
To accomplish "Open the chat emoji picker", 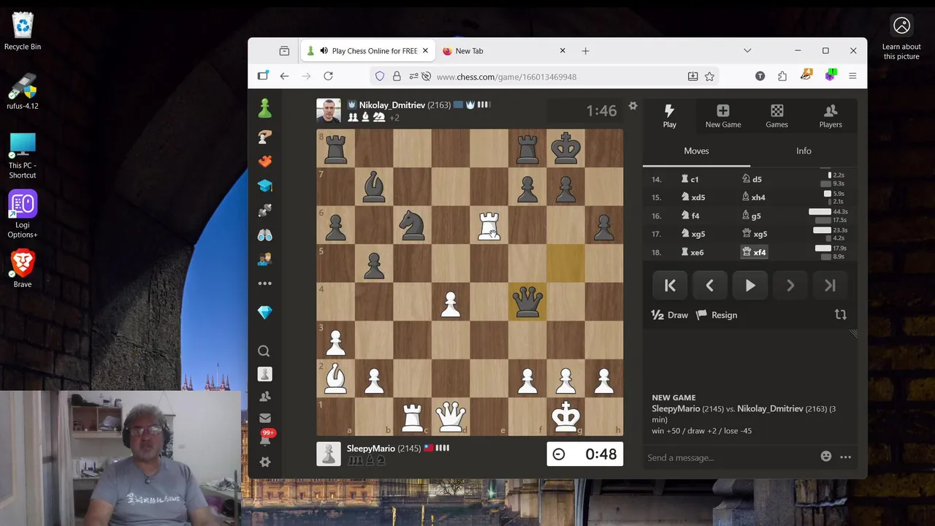I will click(825, 457).
